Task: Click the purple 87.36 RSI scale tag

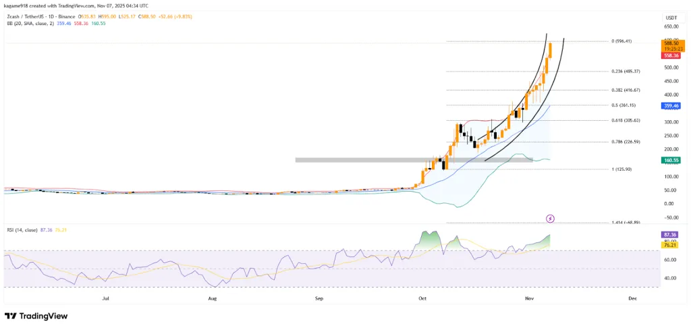Action: click(669, 236)
